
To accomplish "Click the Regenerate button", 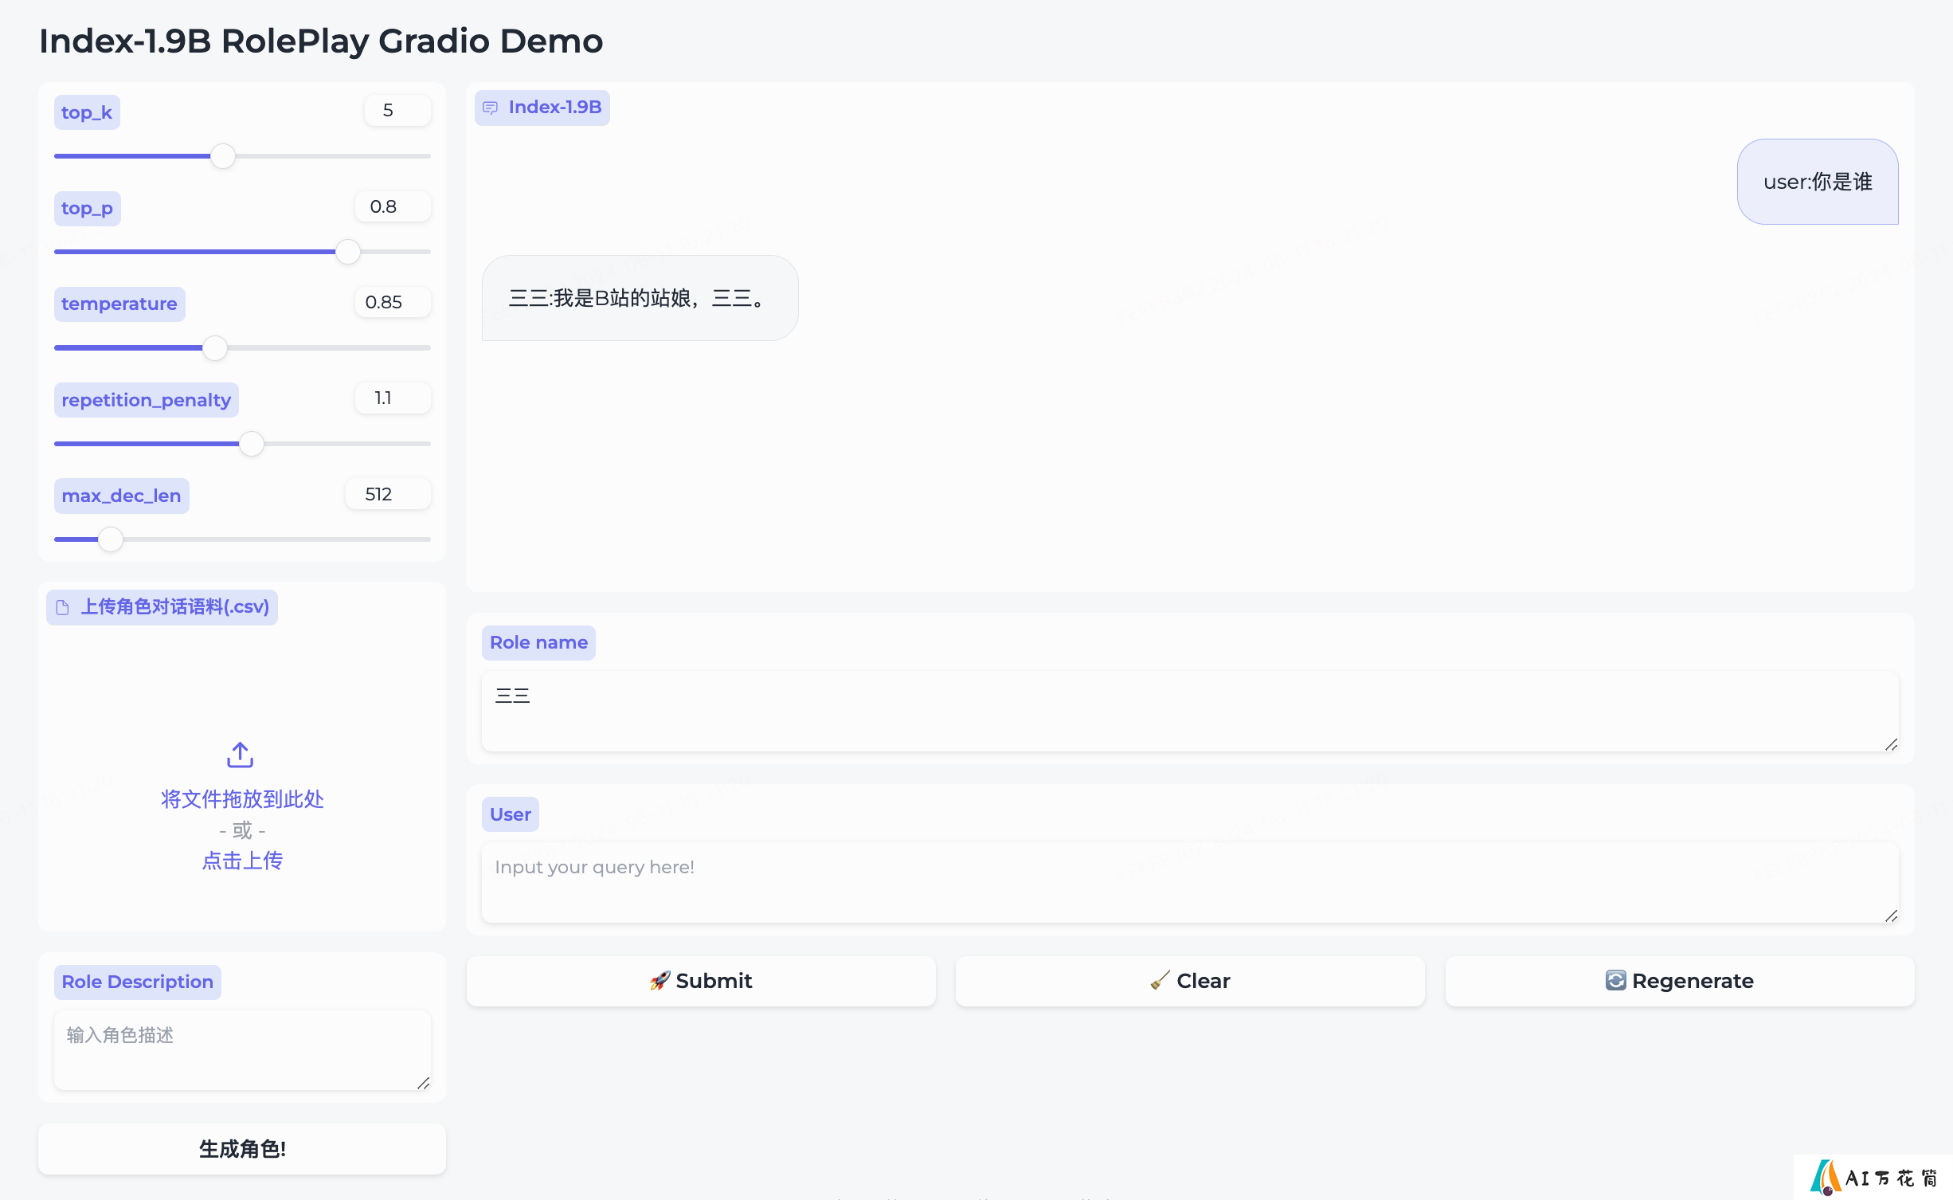I will 1680,981.
